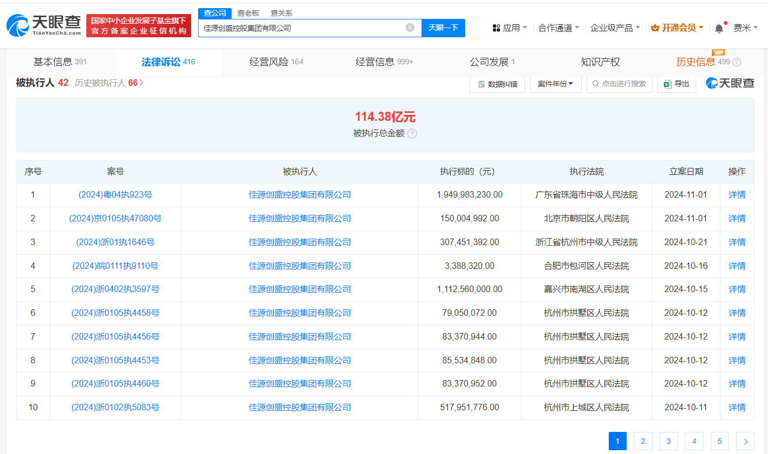Go to page 2 of results
This screenshot has width=768, height=454.
pyautogui.click(x=643, y=441)
